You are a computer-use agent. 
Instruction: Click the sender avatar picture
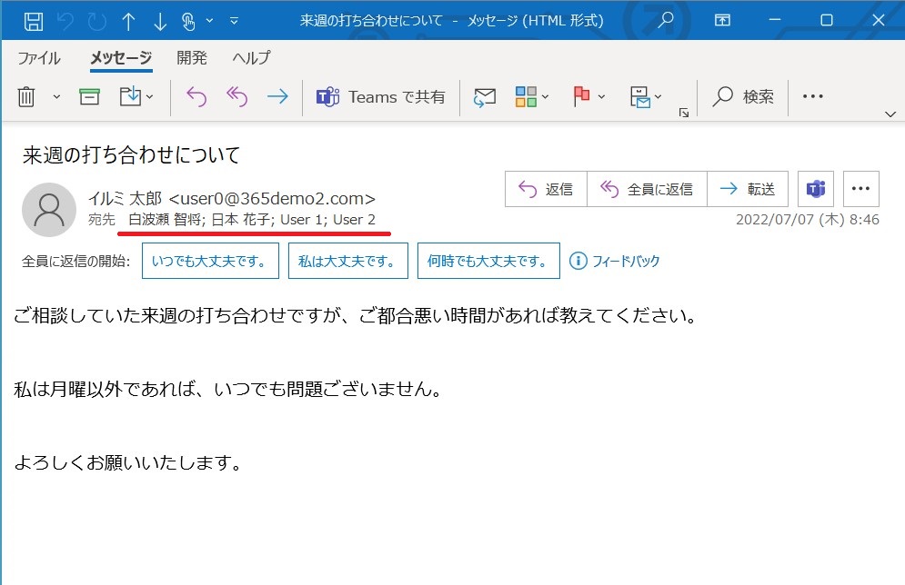(x=49, y=210)
